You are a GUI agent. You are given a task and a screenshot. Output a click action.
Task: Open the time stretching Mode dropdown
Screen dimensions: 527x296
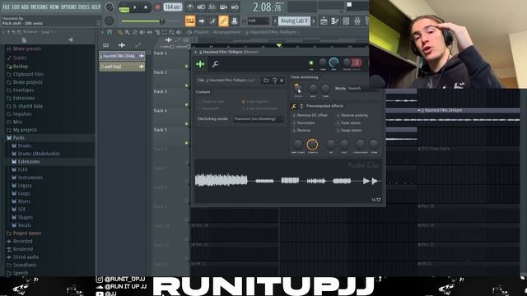click(x=364, y=88)
